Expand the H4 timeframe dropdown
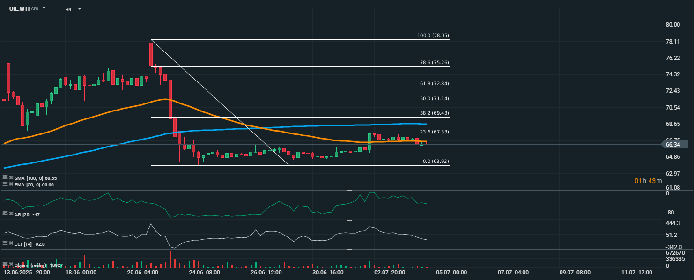This screenshot has width=694, height=280. point(79,9)
